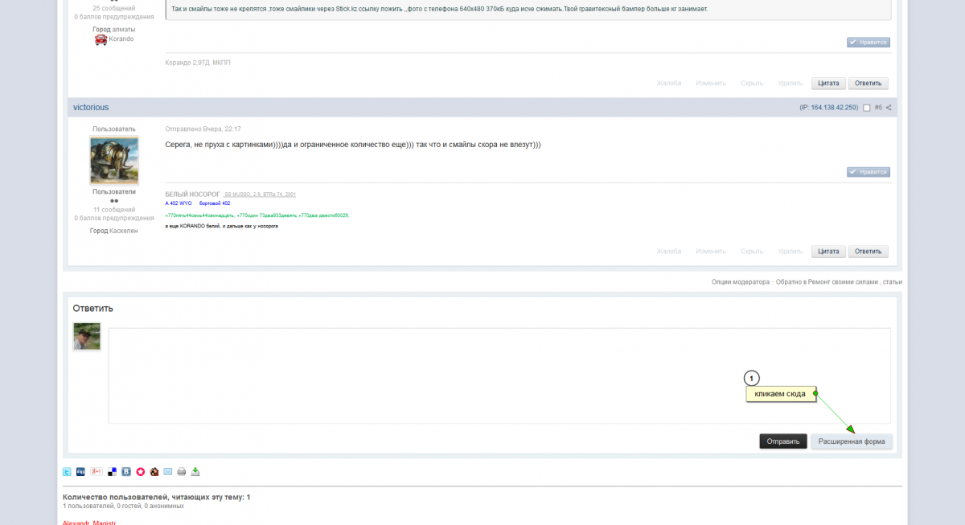Click the Google +1 share icon
Viewport: 965px width, 525px height.
coord(96,472)
